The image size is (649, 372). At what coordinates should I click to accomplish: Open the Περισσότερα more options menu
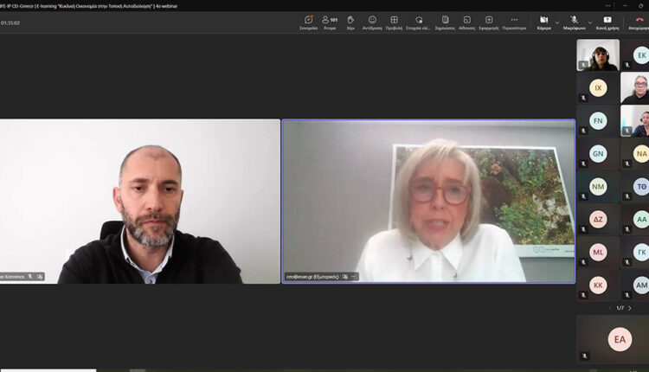(514, 20)
